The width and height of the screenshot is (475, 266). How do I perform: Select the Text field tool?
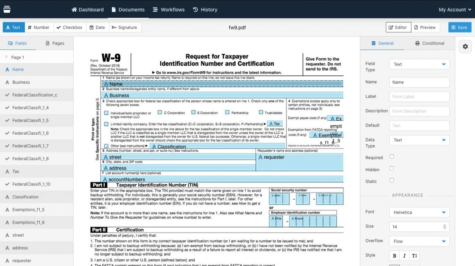[x=14, y=27]
